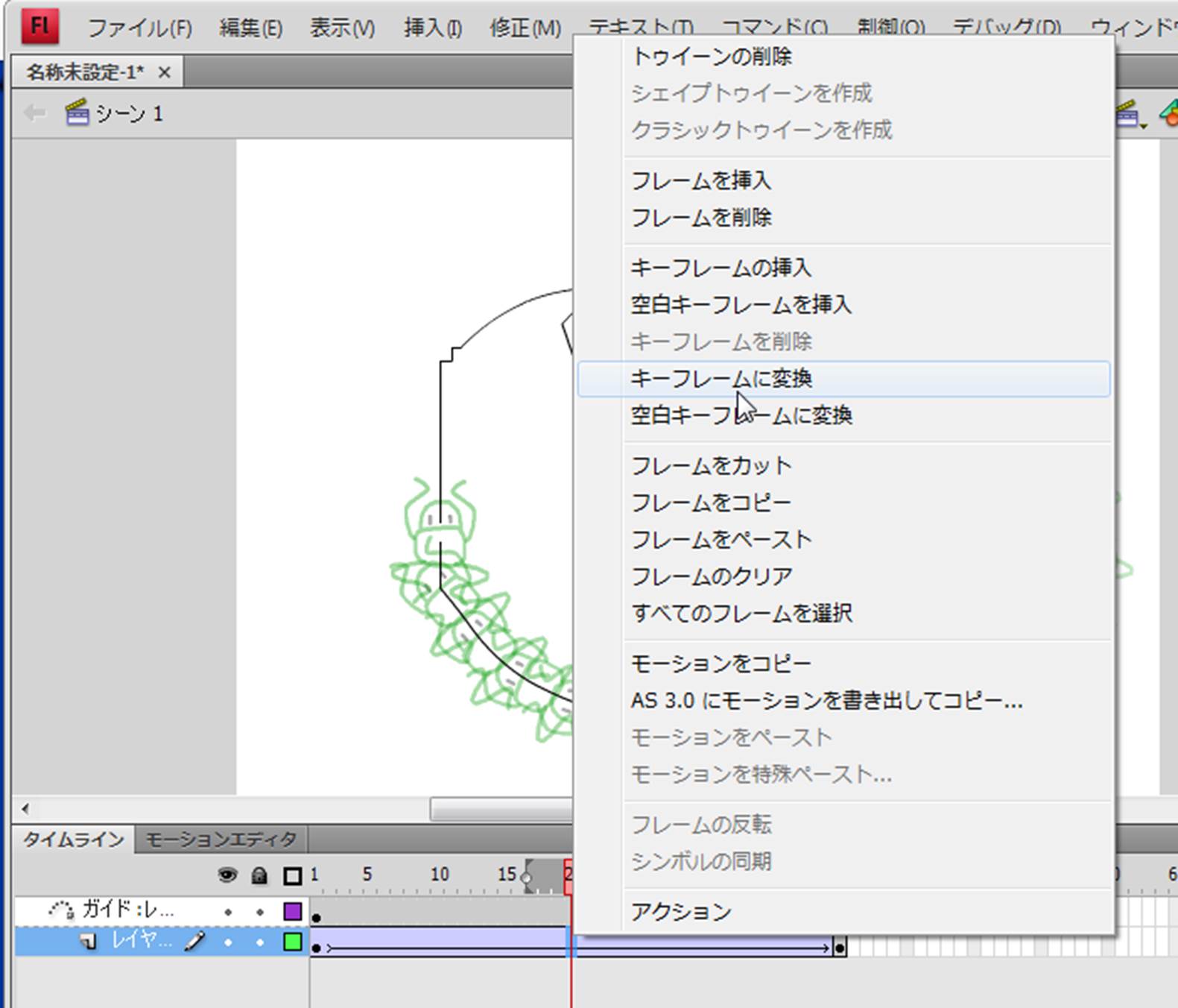Close the 名称未設定-1 document tab
Image resolution: width=1178 pixels, height=1008 pixels.
pyautogui.click(x=165, y=72)
